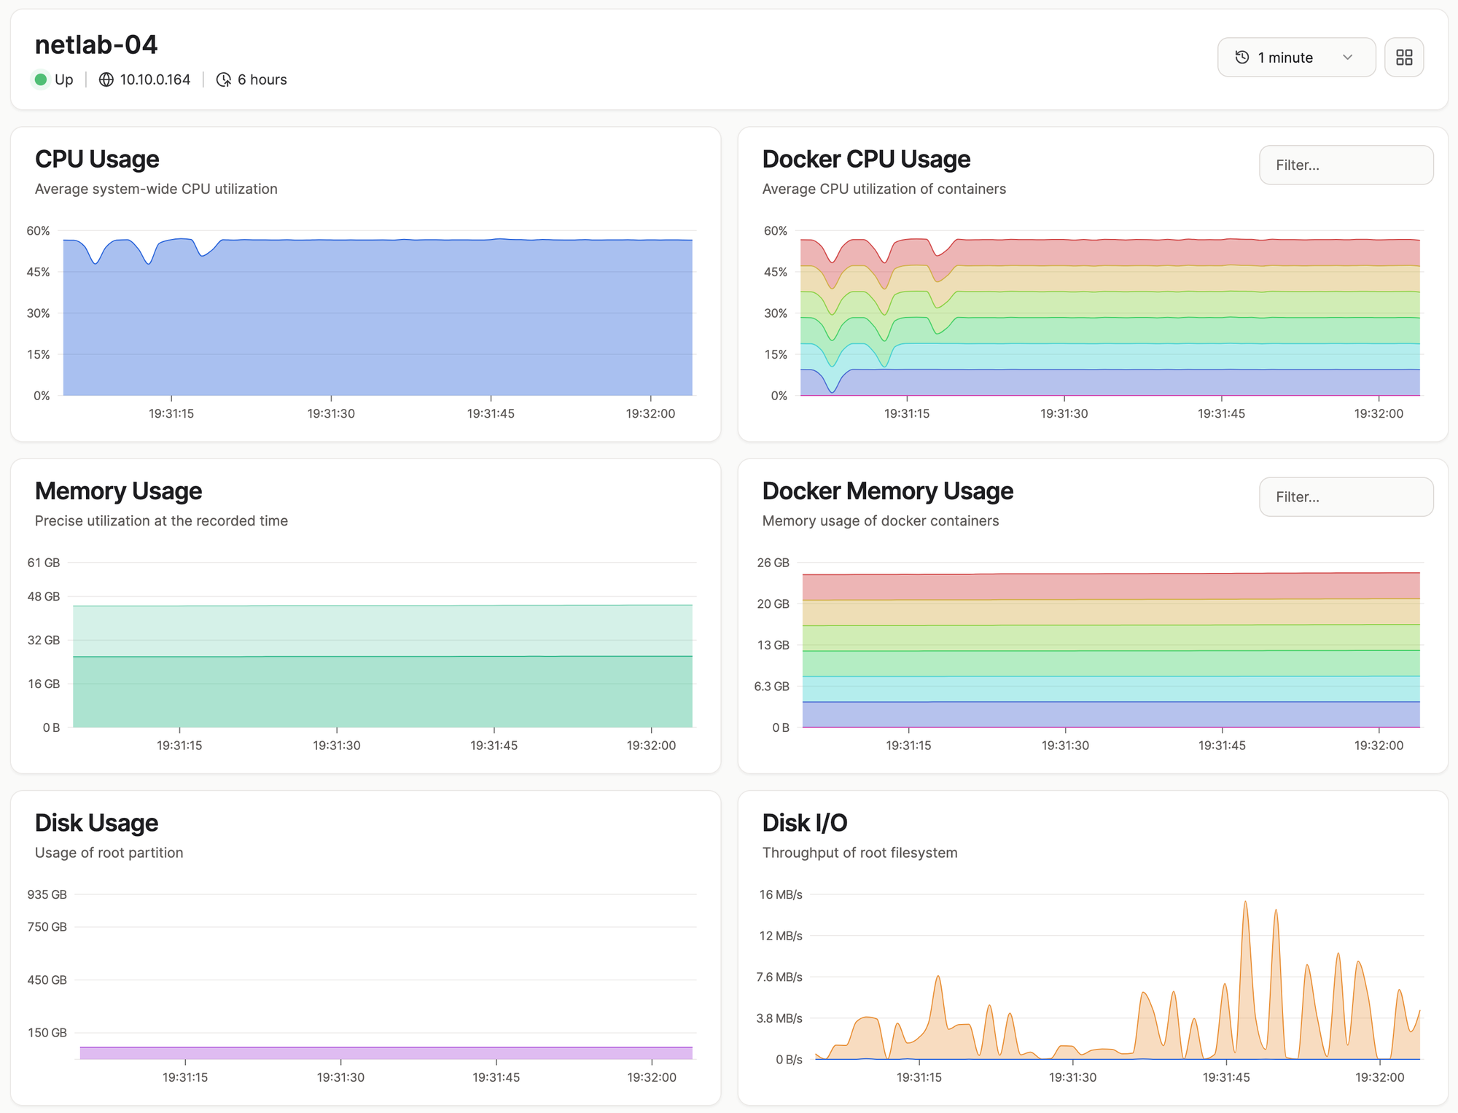
Task: Focus the Docker Memory Usage filter field
Action: [1346, 497]
